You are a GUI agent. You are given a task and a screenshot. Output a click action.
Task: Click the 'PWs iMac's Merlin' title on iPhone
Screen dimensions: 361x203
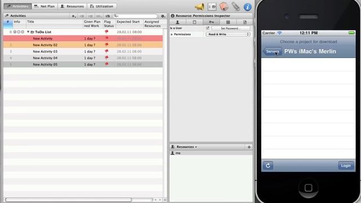click(x=310, y=51)
